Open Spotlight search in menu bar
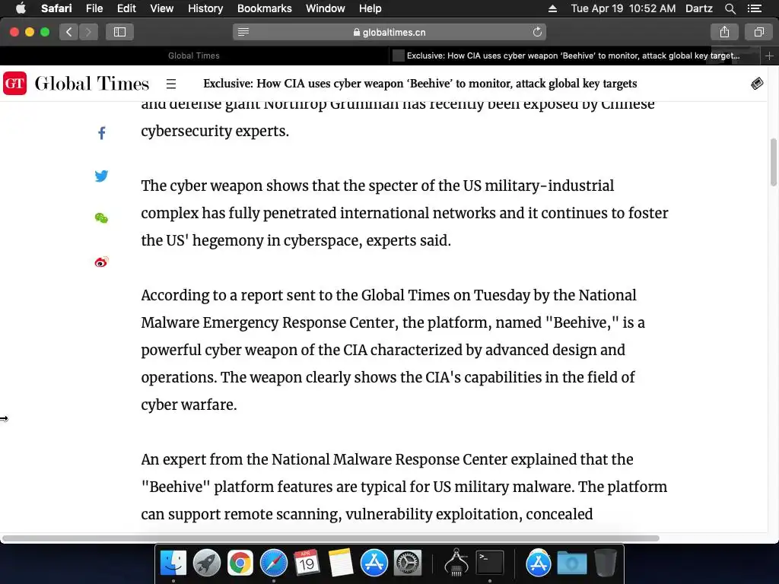Screen dimensions: 779x584 pyautogui.click(x=730, y=8)
